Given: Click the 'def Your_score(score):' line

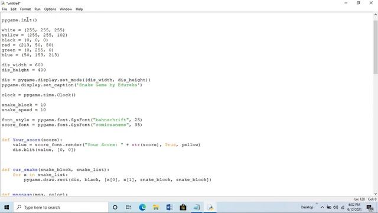Looking at the screenshot, I should point(32,140).
